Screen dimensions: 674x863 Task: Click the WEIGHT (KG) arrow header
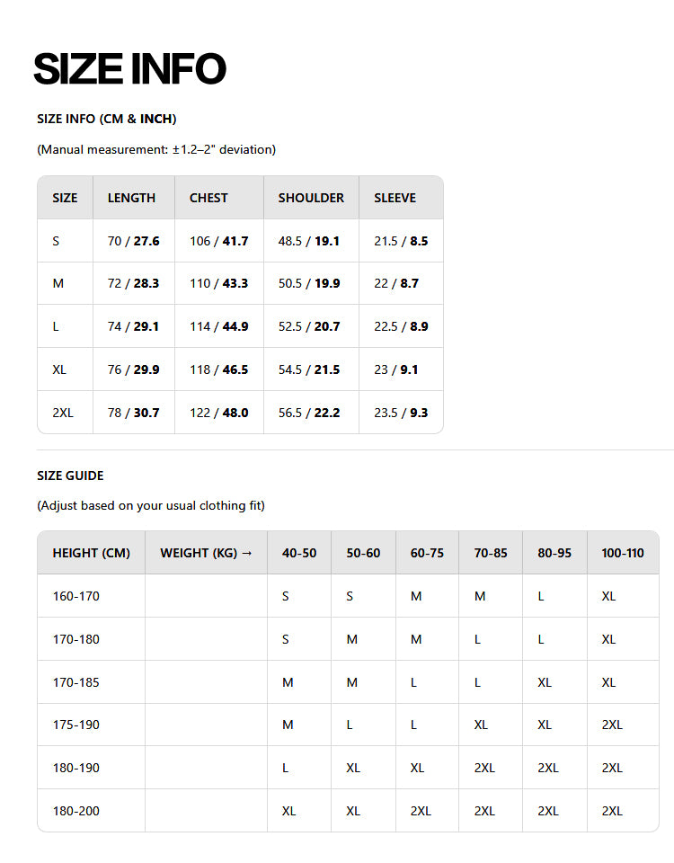(x=207, y=553)
